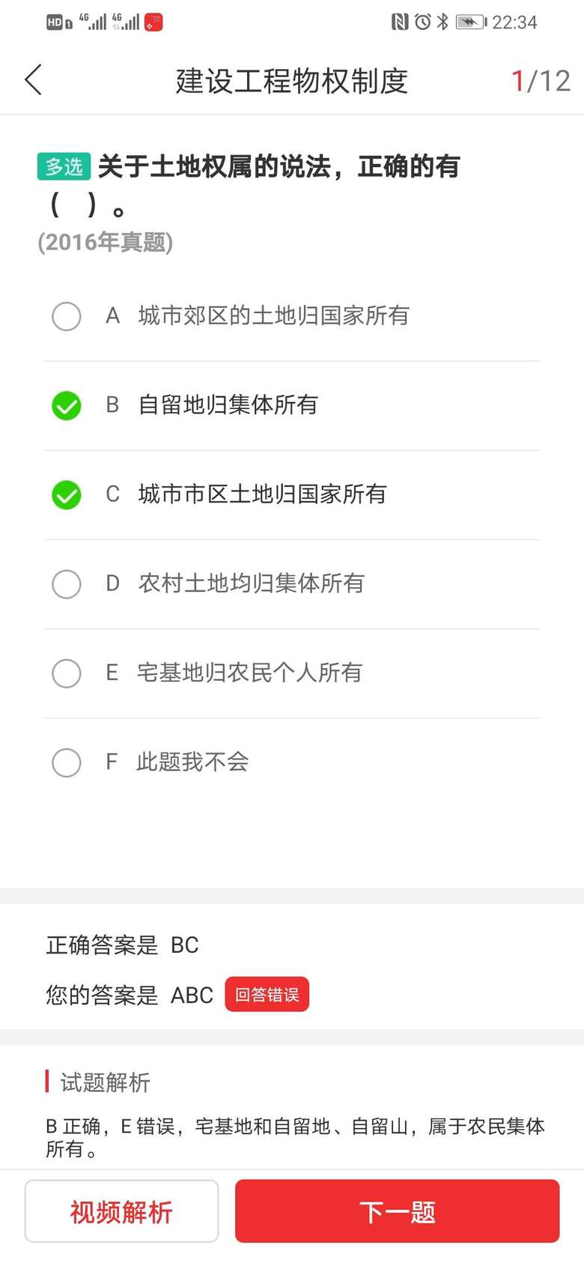Select option E 宅基地归农民个人所有
Screen dimensions: 584x1266
coord(67,673)
